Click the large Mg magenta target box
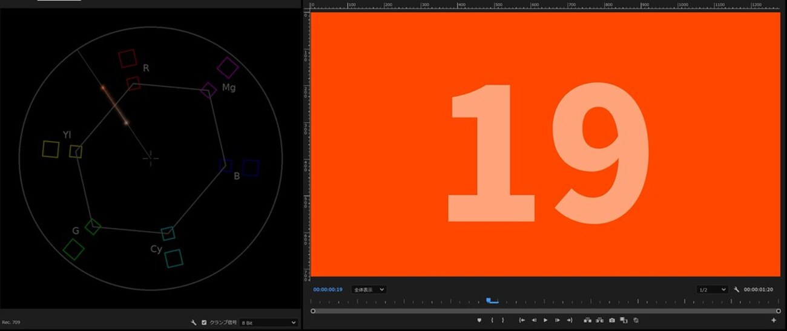787x331 pixels. click(x=228, y=68)
